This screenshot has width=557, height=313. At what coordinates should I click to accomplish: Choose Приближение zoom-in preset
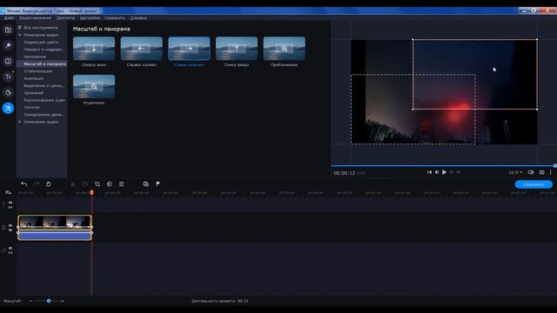click(x=285, y=49)
